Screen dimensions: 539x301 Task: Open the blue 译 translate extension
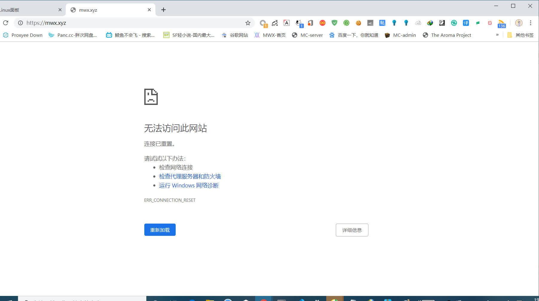[x=466, y=23]
